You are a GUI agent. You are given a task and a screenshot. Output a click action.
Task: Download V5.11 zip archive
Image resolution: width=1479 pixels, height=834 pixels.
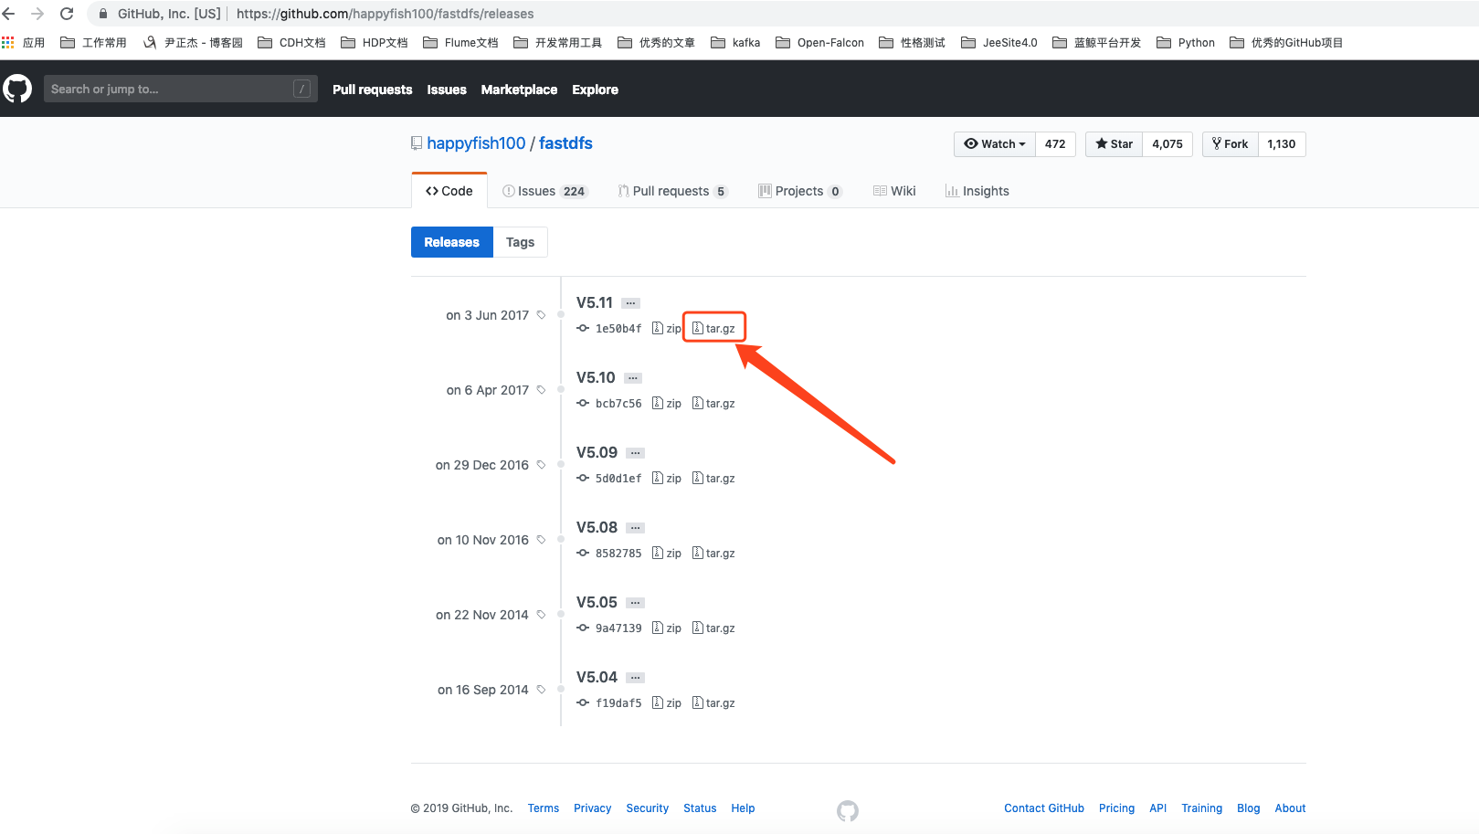coord(667,329)
